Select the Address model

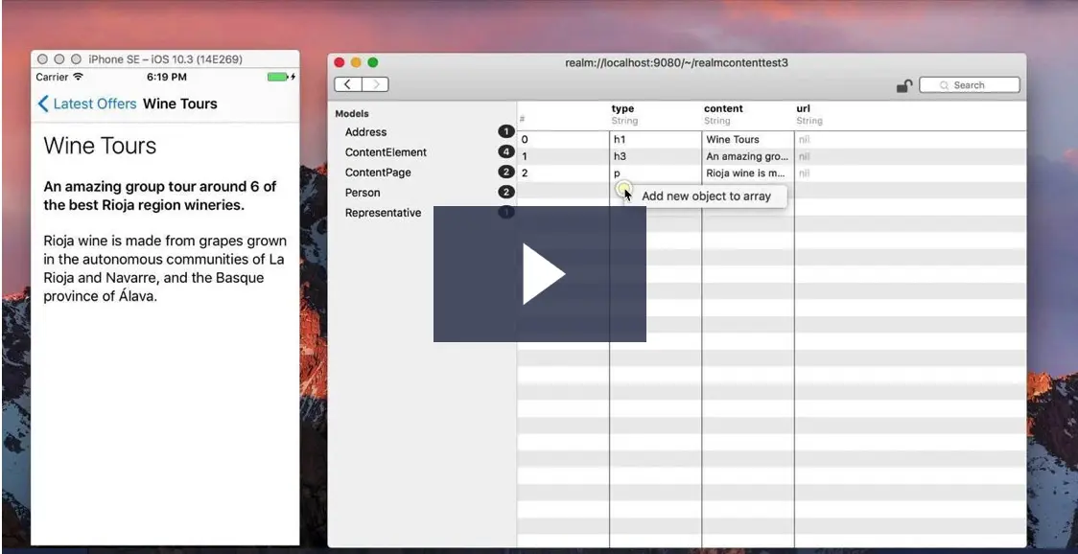365,132
